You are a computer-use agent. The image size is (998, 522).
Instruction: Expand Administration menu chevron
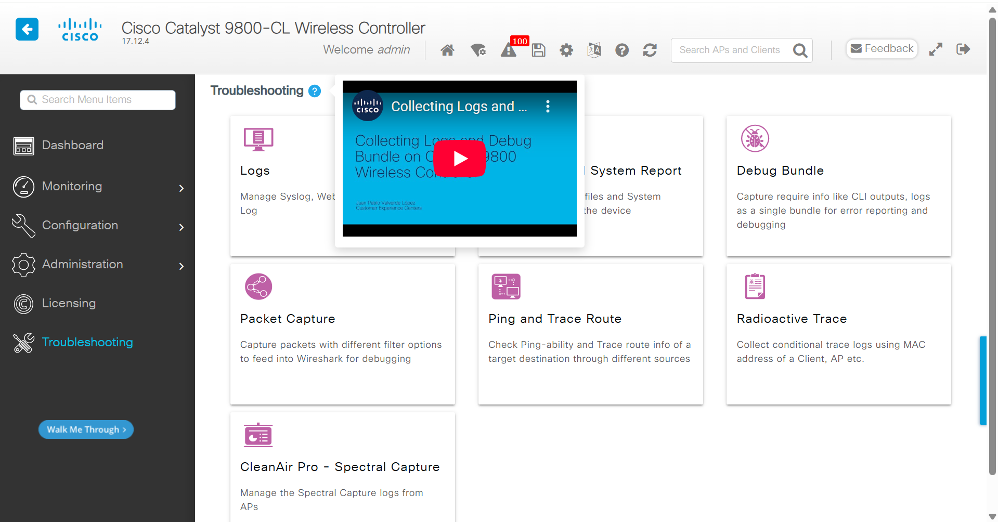pos(182,266)
